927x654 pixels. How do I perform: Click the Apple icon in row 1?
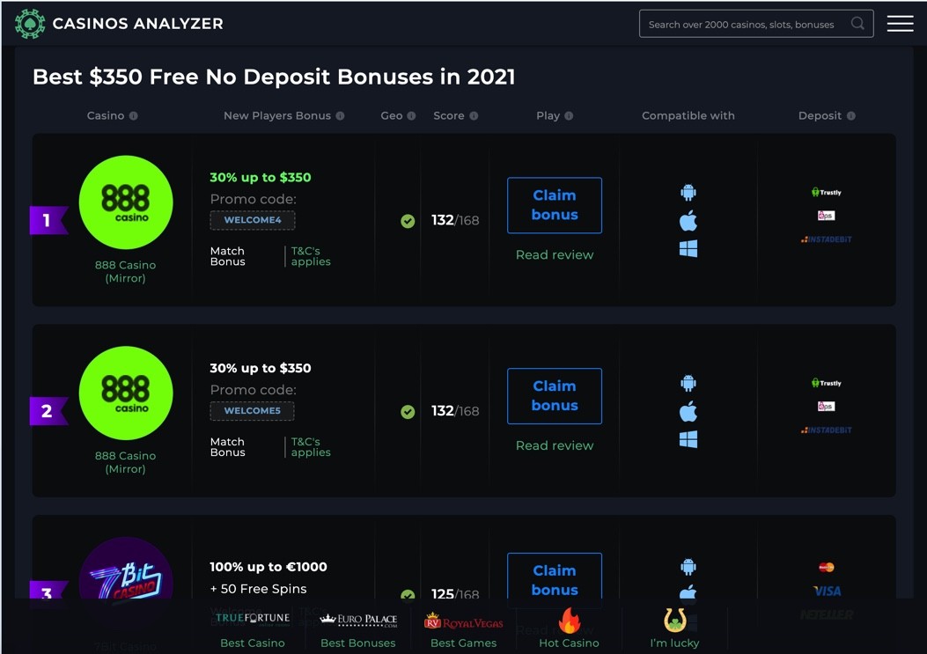tap(688, 221)
